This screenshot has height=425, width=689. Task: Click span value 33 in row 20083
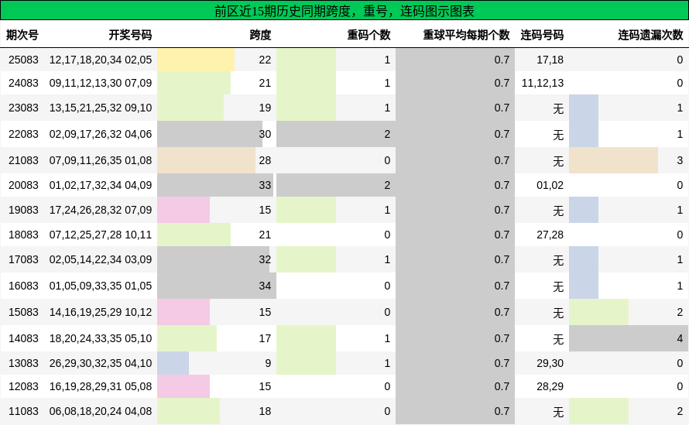(x=265, y=185)
